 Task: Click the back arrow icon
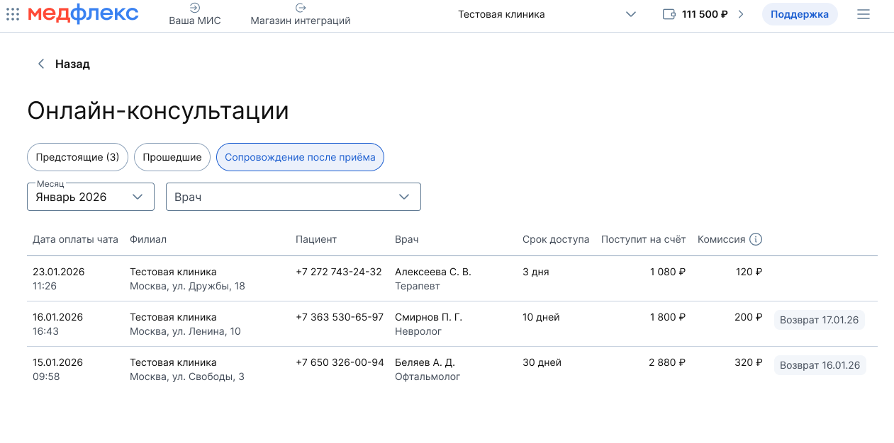tap(41, 64)
